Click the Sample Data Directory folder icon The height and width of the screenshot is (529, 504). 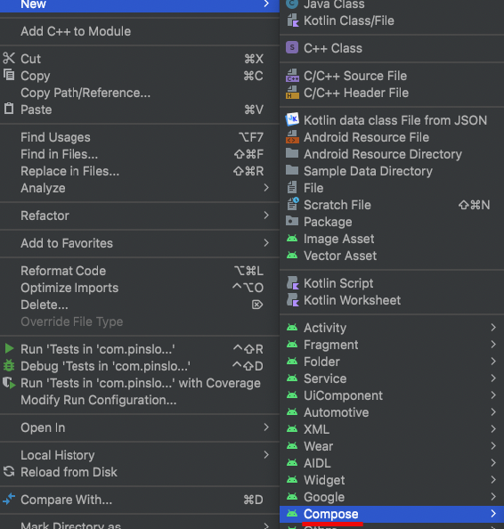[x=292, y=170]
